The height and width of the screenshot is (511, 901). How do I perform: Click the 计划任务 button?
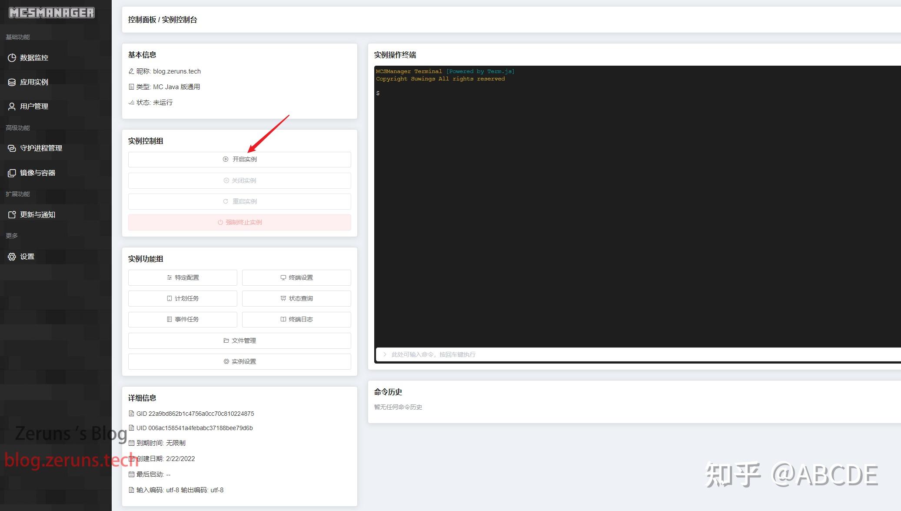tap(183, 299)
